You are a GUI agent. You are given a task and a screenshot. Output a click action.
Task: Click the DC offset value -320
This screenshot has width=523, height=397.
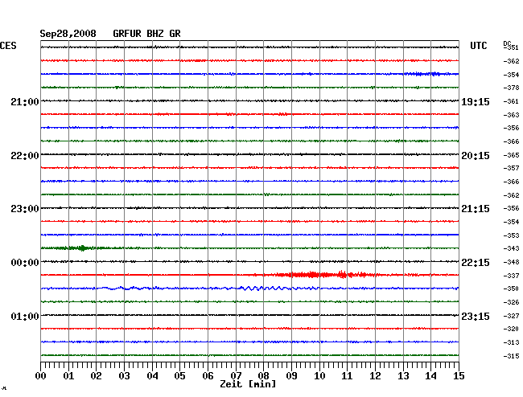(x=511, y=329)
